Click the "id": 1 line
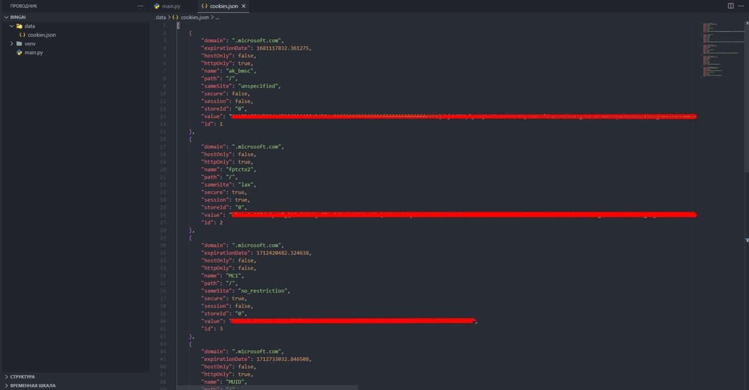This screenshot has width=749, height=390. click(x=212, y=124)
